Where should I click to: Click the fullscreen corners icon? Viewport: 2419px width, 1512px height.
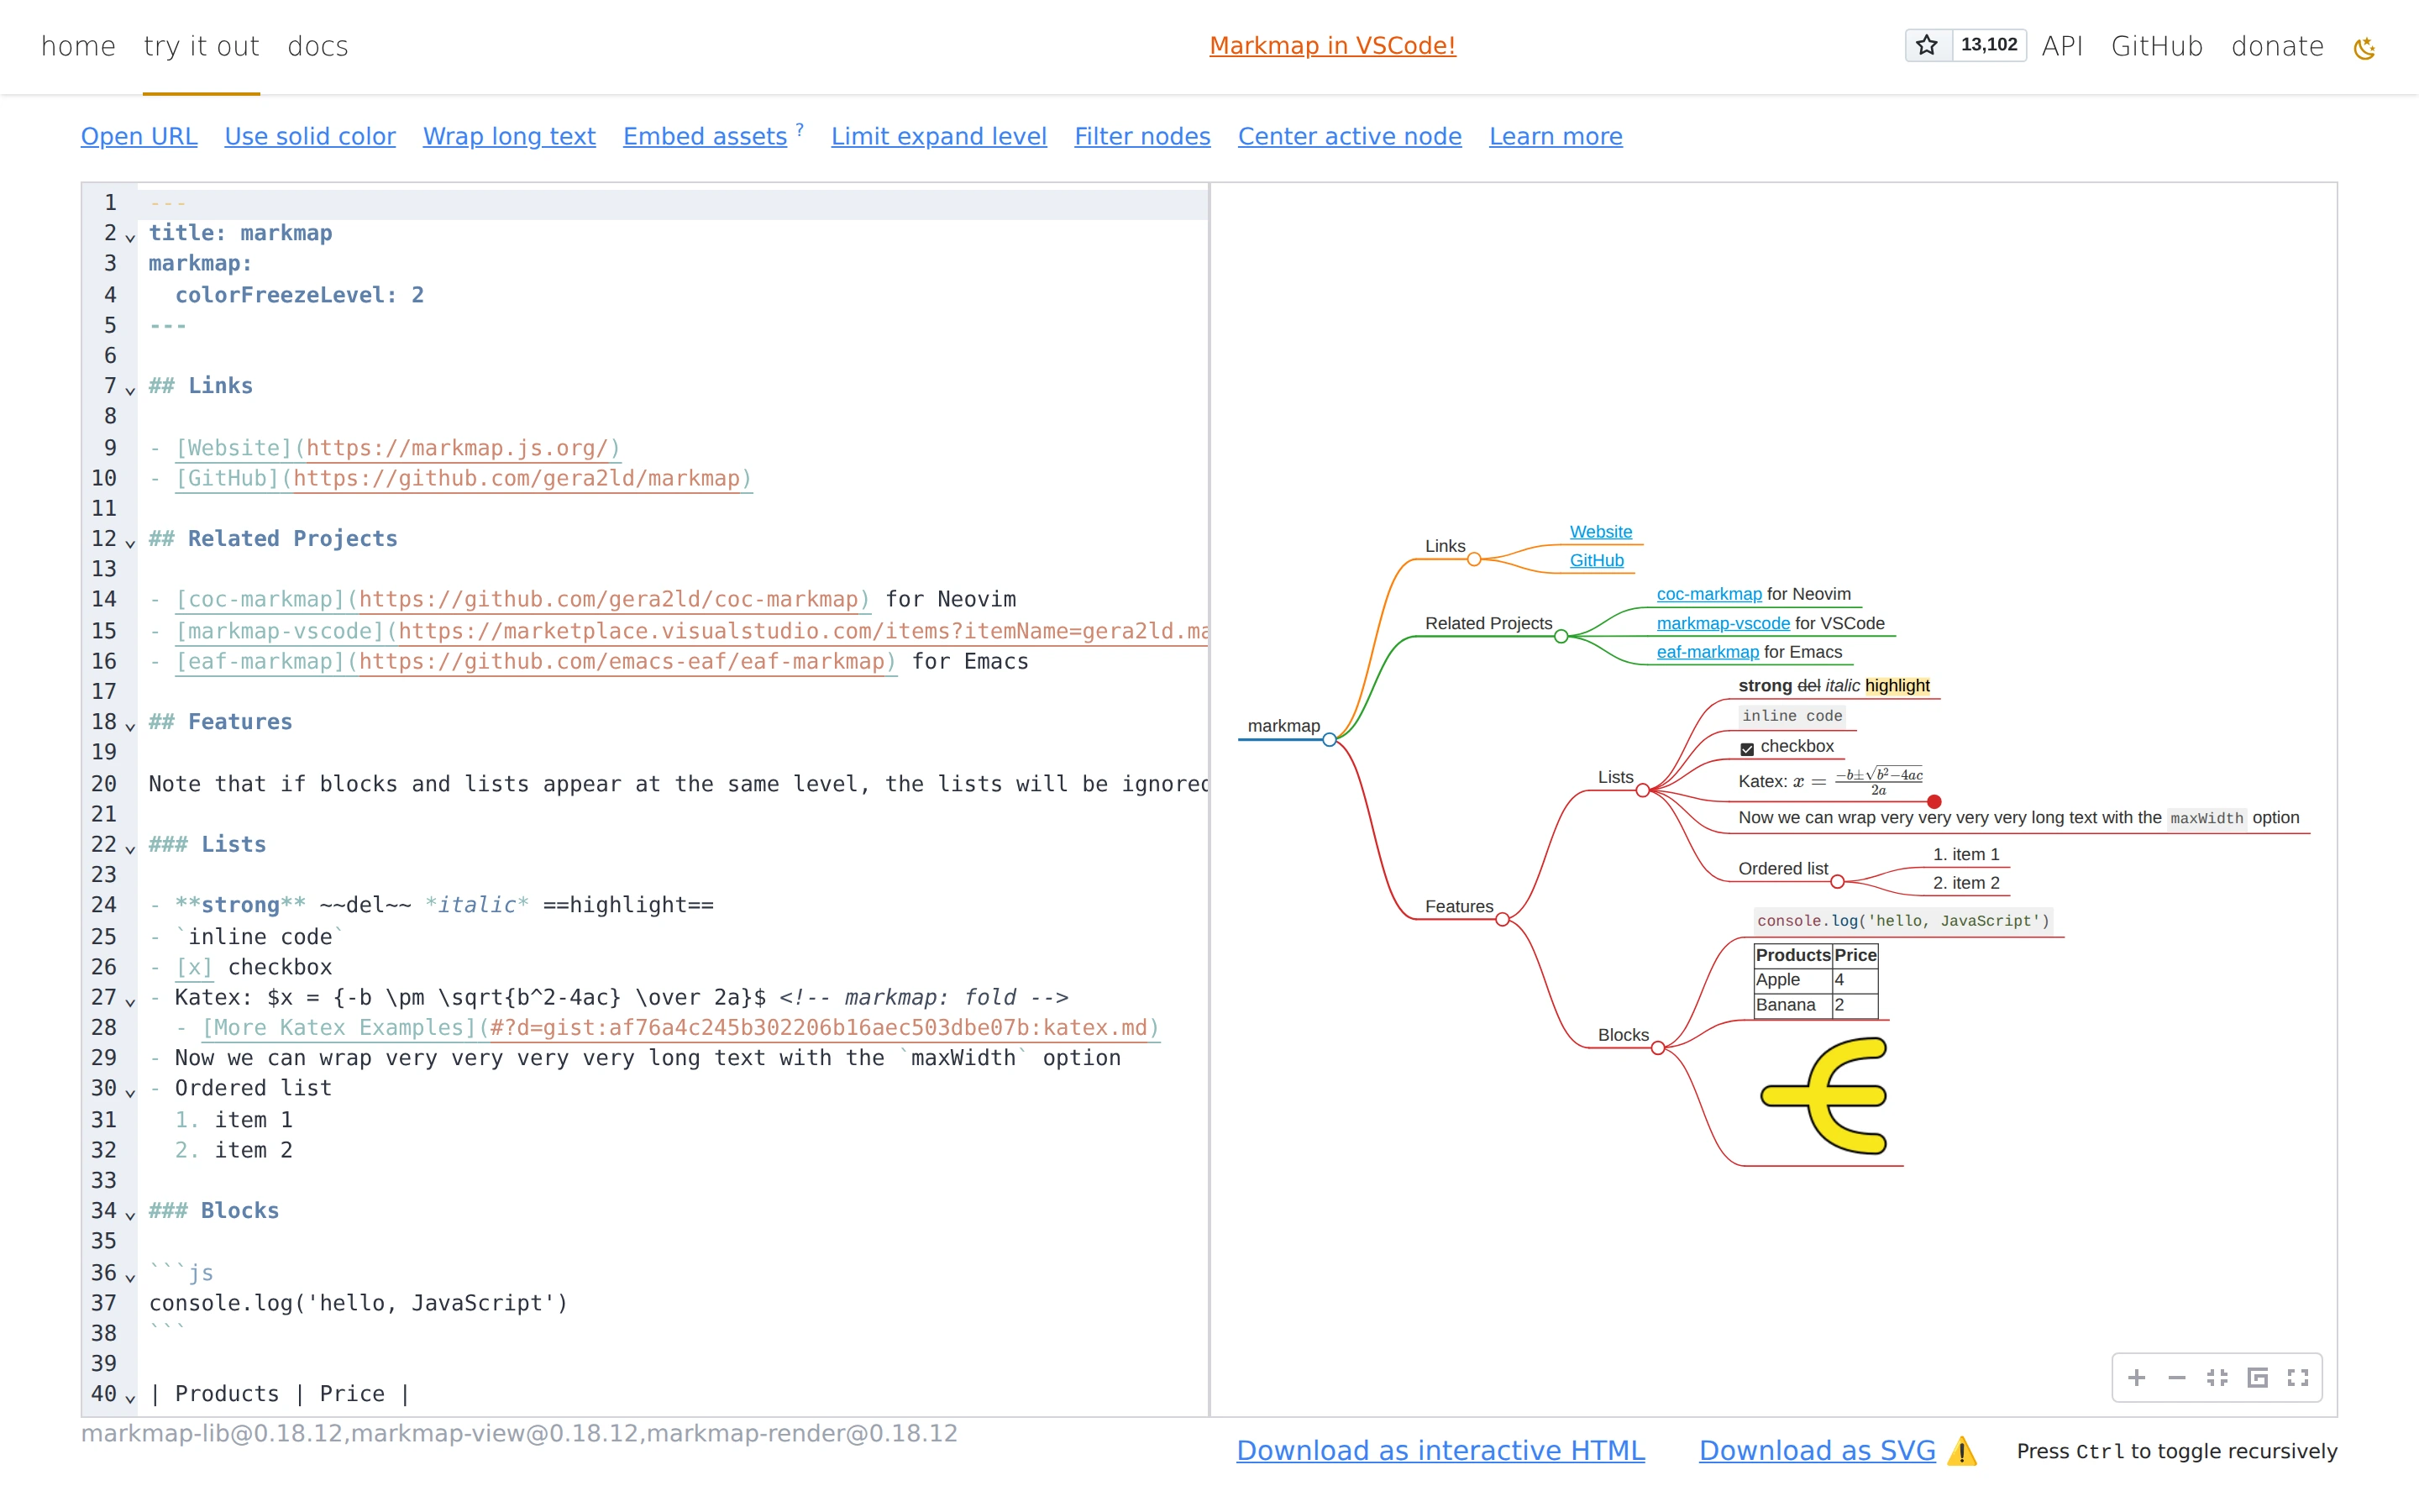click(x=2298, y=1378)
